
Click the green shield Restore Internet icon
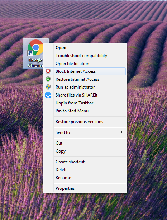click(x=48, y=79)
